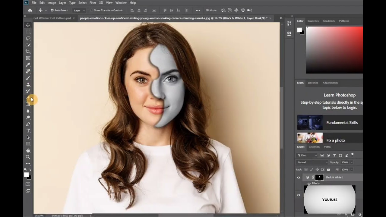Viewport: 386px width, 217px height.
Task: Expand the Kind layer filter dropdown
Action: tap(307, 155)
